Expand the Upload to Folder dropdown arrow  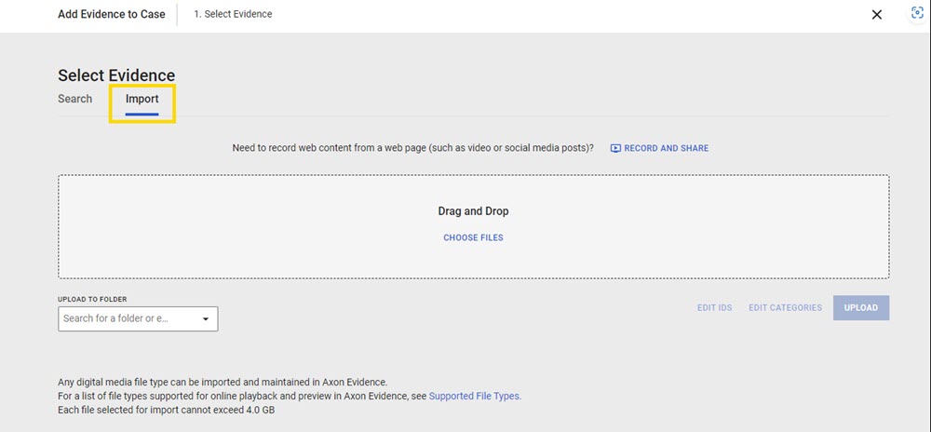pyautogui.click(x=206, y=319)
